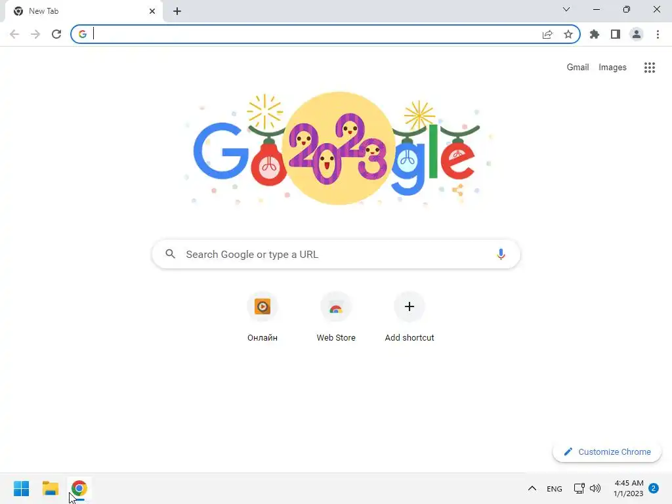Open the three-dot Chrome menu
The image size is (672, 504).
[x=658, y=34]
